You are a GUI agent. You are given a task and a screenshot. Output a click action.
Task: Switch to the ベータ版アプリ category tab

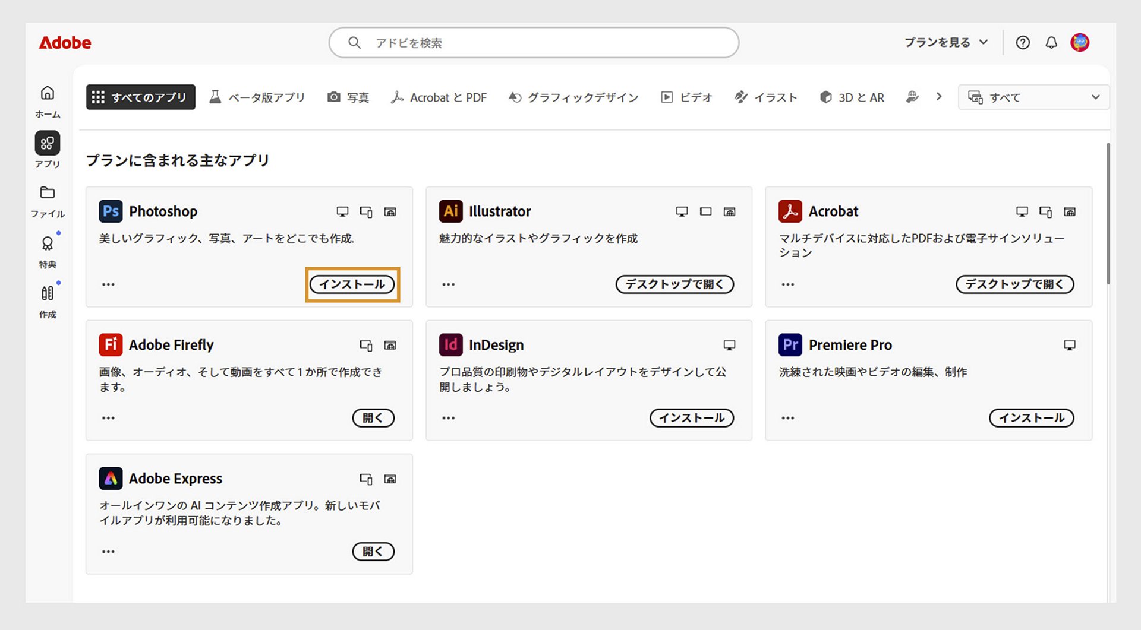[x=258, y=97]
